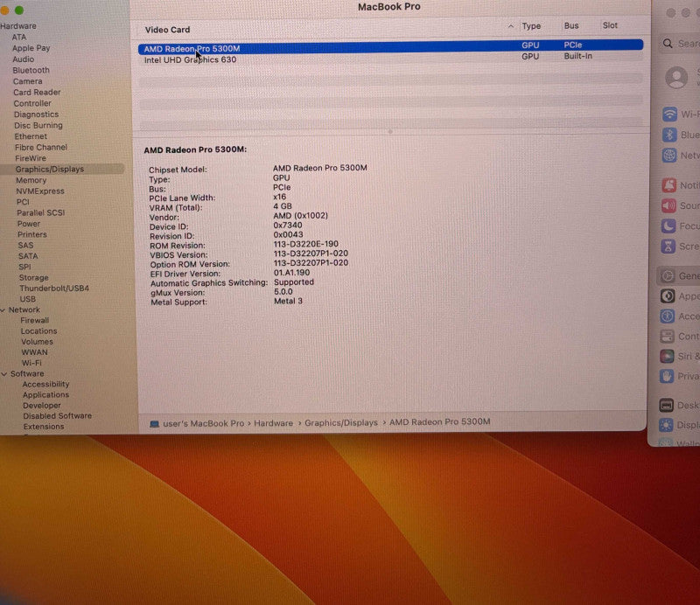Select NVMExpress in the sidebar

40,191
